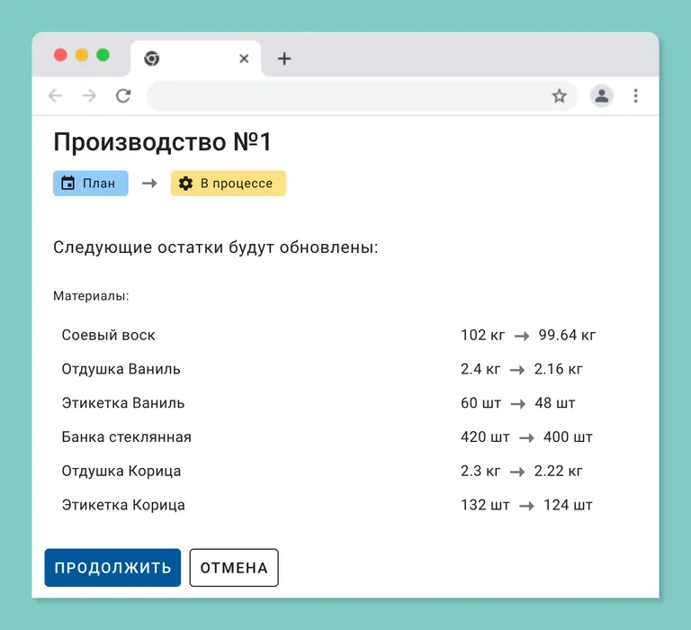691x630 pixels.
Task: Click the 'В процессе' status chip
Action: coord(229,184)
